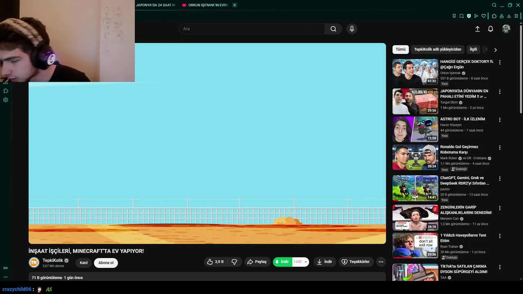
Task: Select the İlgili filter chip
Action: point(473,49)
